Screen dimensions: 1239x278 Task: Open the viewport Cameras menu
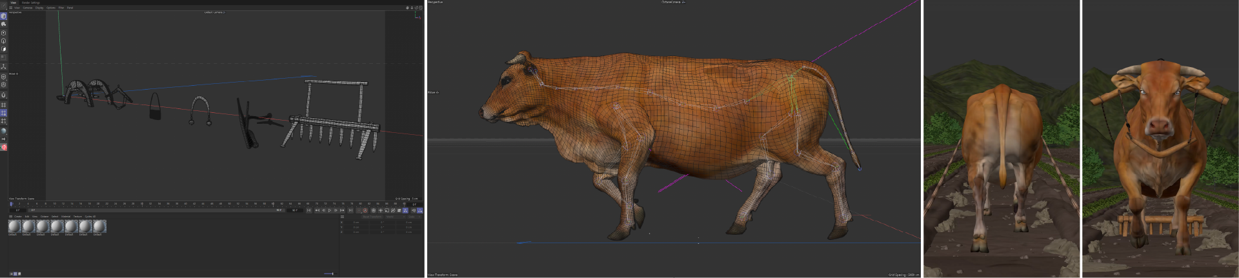pyautogui.click(x=28, y=8)
